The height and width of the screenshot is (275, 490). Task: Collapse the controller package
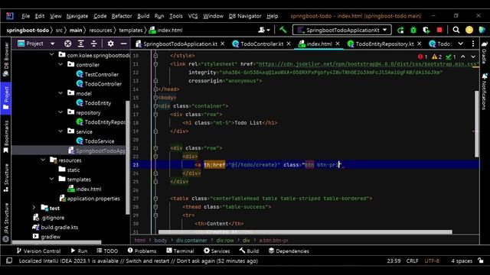(x=60, y=64)
